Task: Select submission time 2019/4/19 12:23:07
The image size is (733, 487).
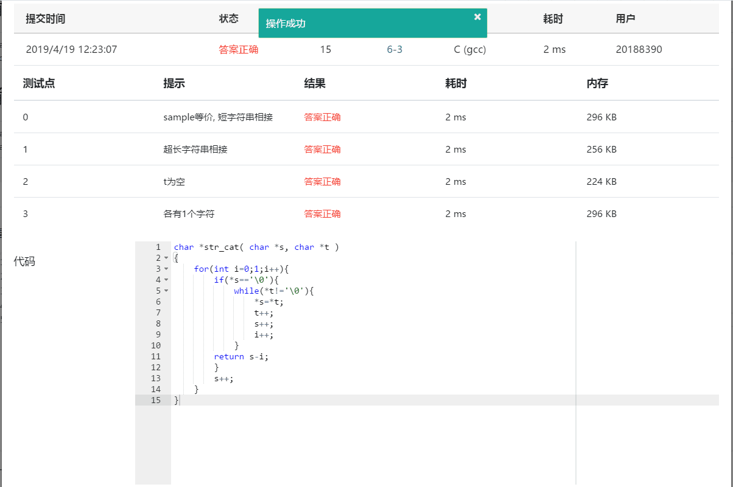Action: tap(71, 49)
